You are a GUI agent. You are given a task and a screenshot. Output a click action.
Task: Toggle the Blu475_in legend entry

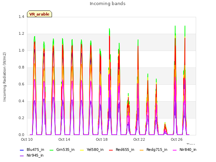click(x=32, y=150)
